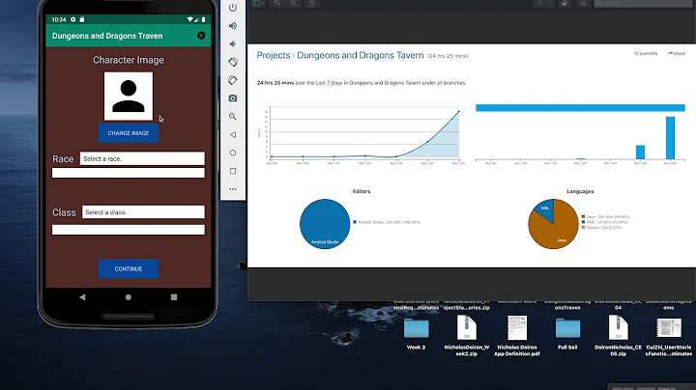696x390 pixels.
Task: Open the sidebar view dropdown in Preview toolbar
Action: [x=258, y=3]
